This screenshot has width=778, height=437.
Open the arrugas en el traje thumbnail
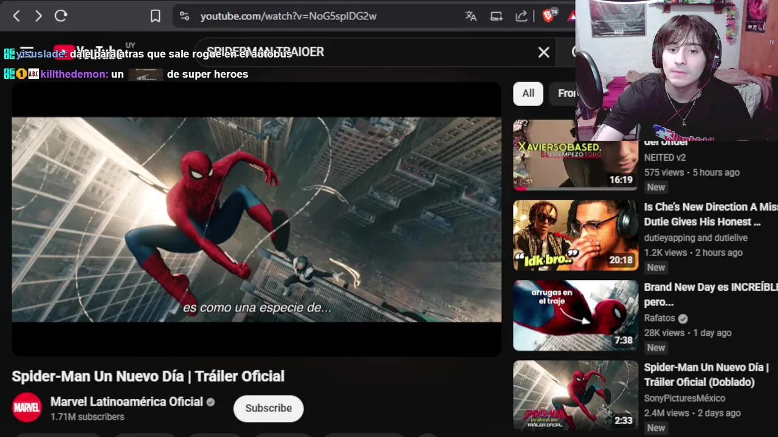point(576,316)
